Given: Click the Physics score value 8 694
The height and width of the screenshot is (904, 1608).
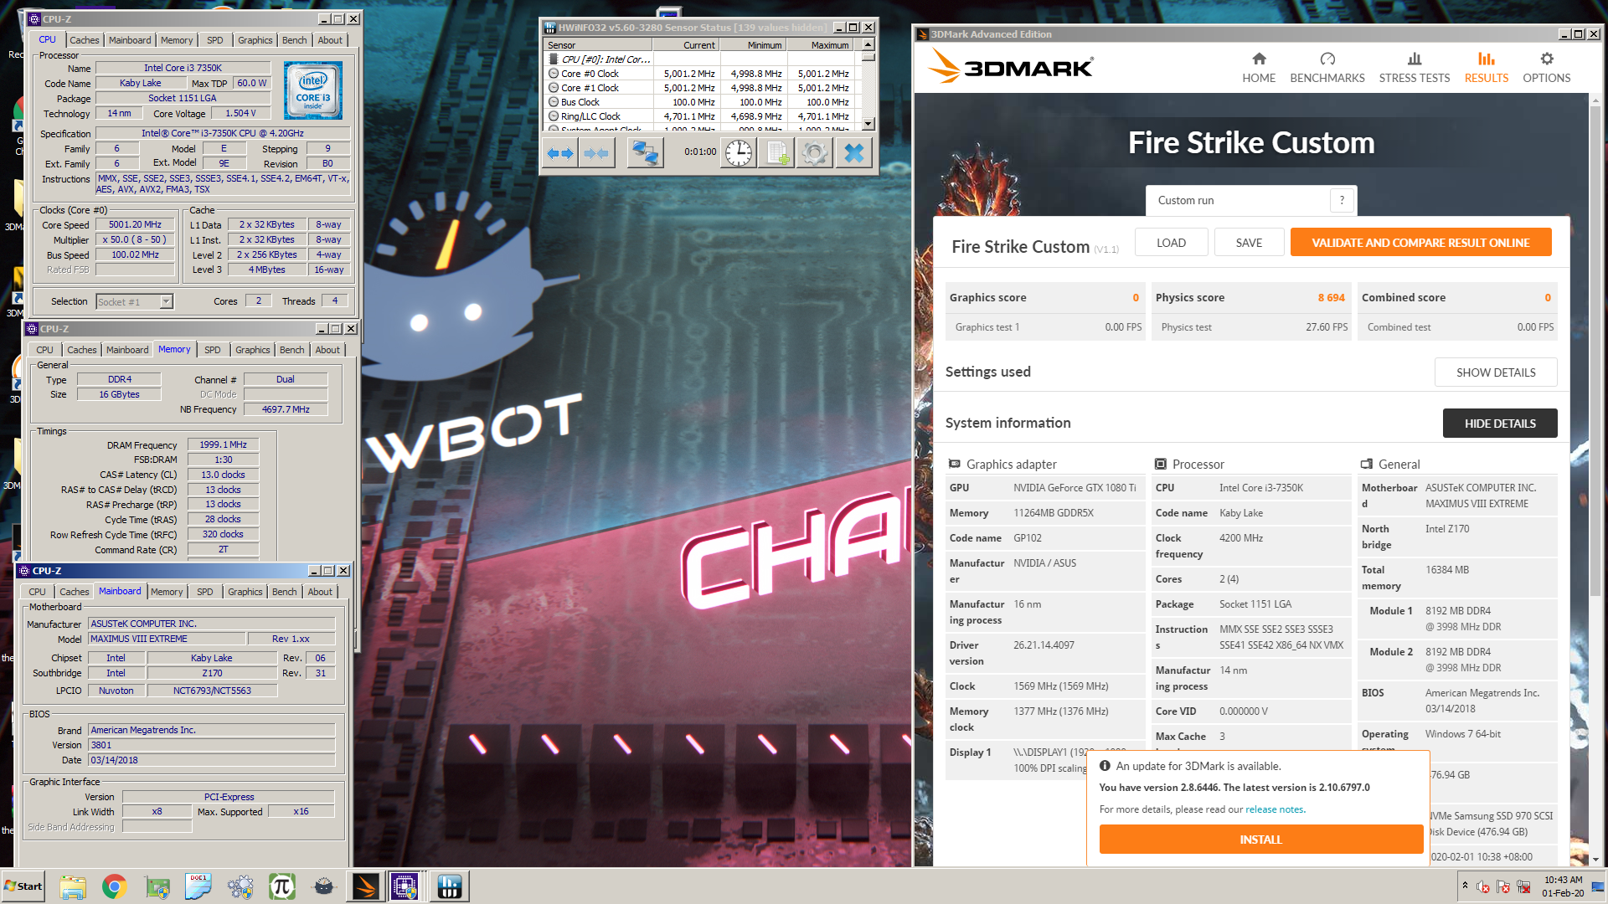Looking at the screenshot, I should click(x=1331, y=297).
